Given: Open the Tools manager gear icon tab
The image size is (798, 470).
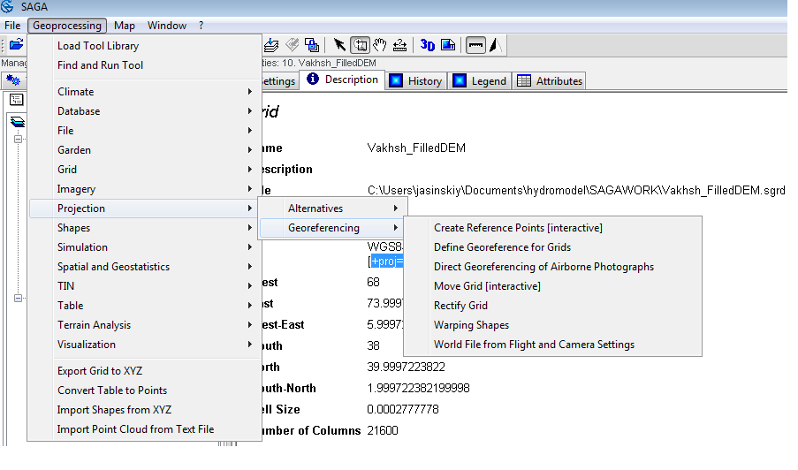Looking at the screenshot, I should [x=14, y=80].
